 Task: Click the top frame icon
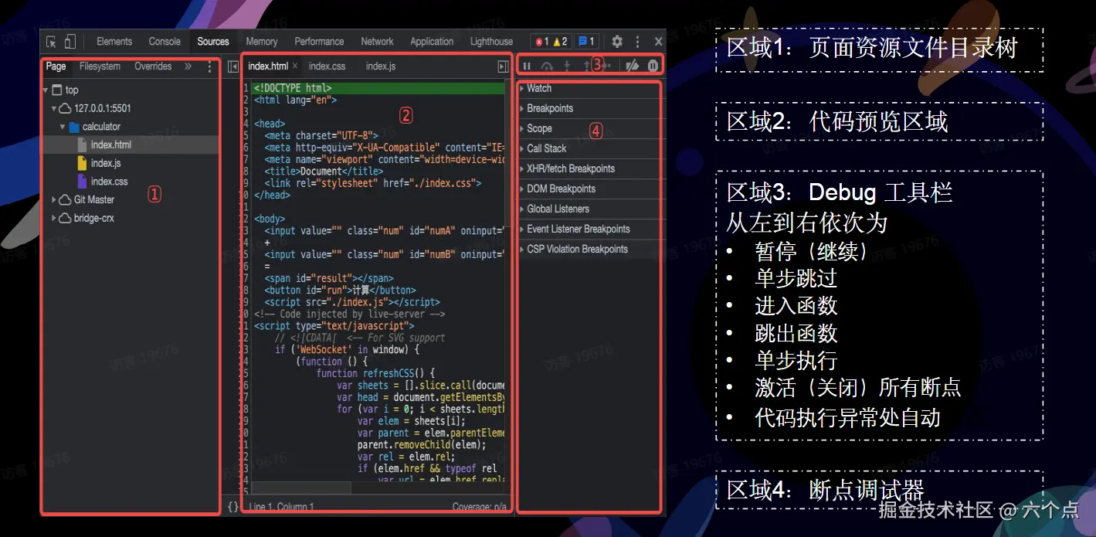[56, 90]
